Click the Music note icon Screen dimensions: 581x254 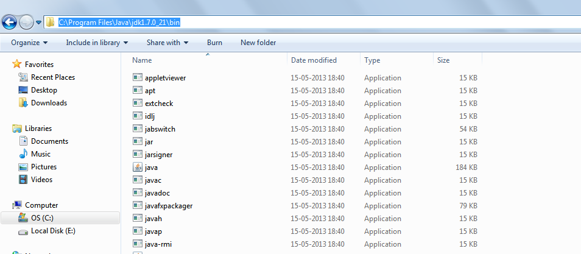coord(23,153)
